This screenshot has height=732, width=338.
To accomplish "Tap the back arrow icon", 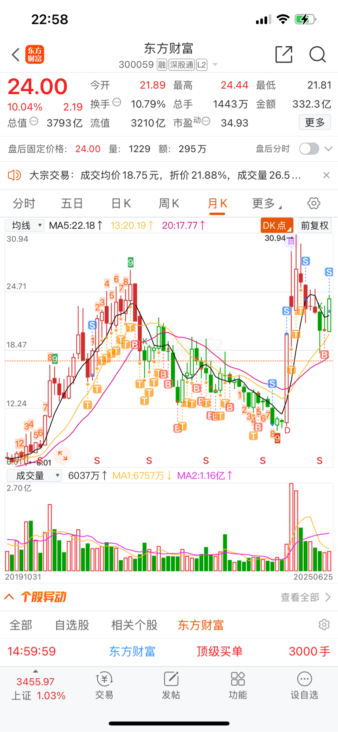I will [x=16, y=55].
